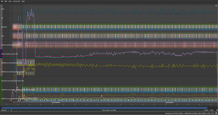The width and height of the screenshot is (218, 115).
Task: Click the info icon in the status bar
Action: tap(216, 113)
